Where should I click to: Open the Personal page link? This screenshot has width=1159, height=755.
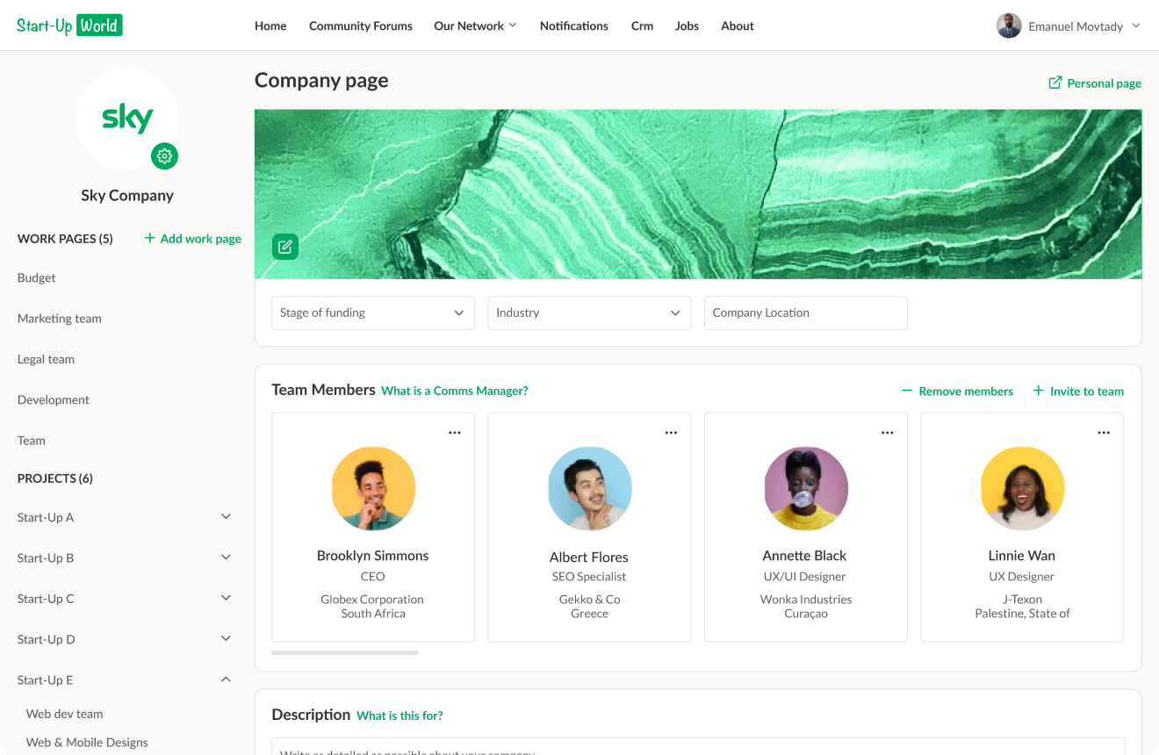point(1095,83)
